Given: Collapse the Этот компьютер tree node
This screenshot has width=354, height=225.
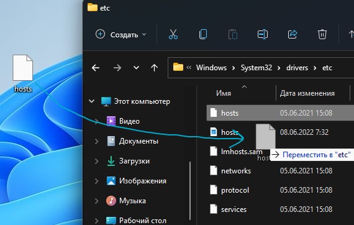Looking at the screenshot, I should point(91,101).
